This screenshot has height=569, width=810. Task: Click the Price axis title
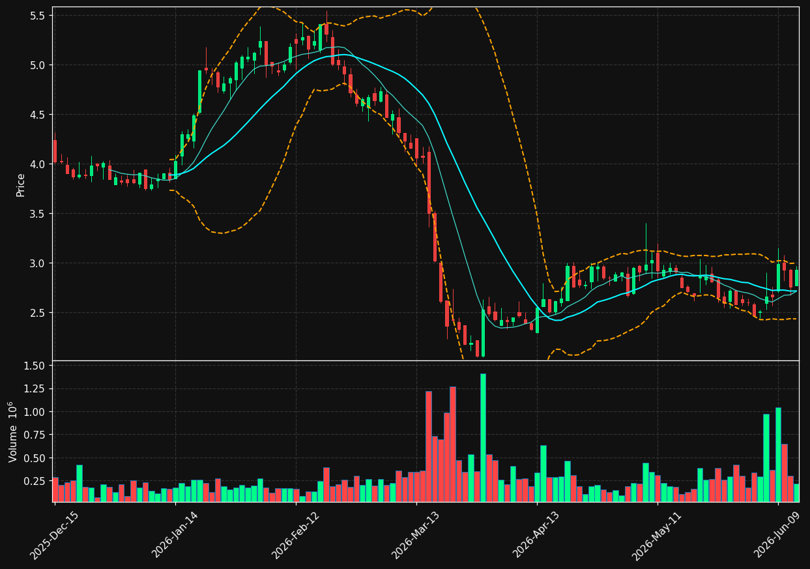click(x=21, y=184)
